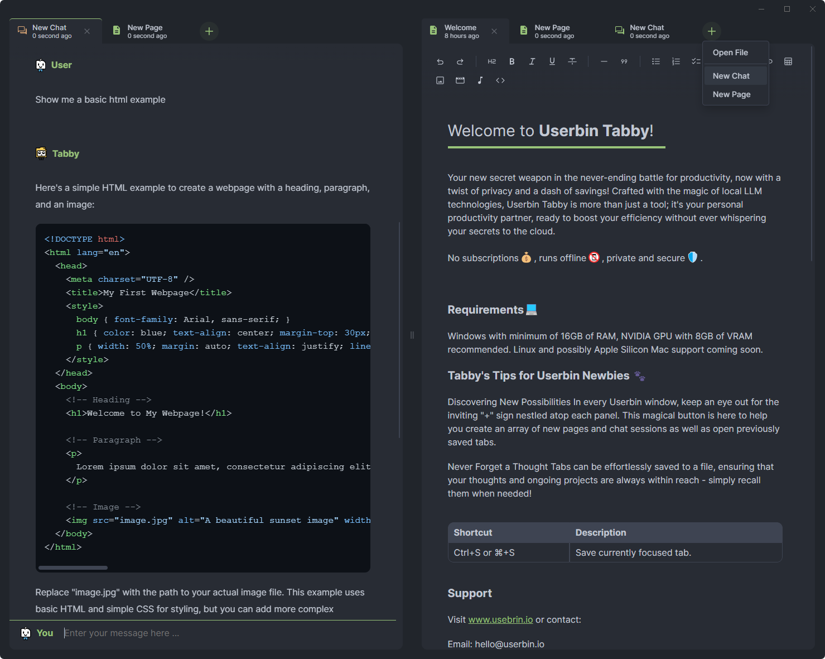Close the left panel New Chat tab
This screenshot has height=659, width=825.
(x=87, y=31)
